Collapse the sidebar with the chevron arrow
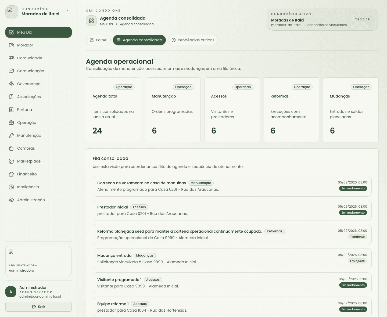The width and height of the screenshot is (387, 317). point(67,10)
